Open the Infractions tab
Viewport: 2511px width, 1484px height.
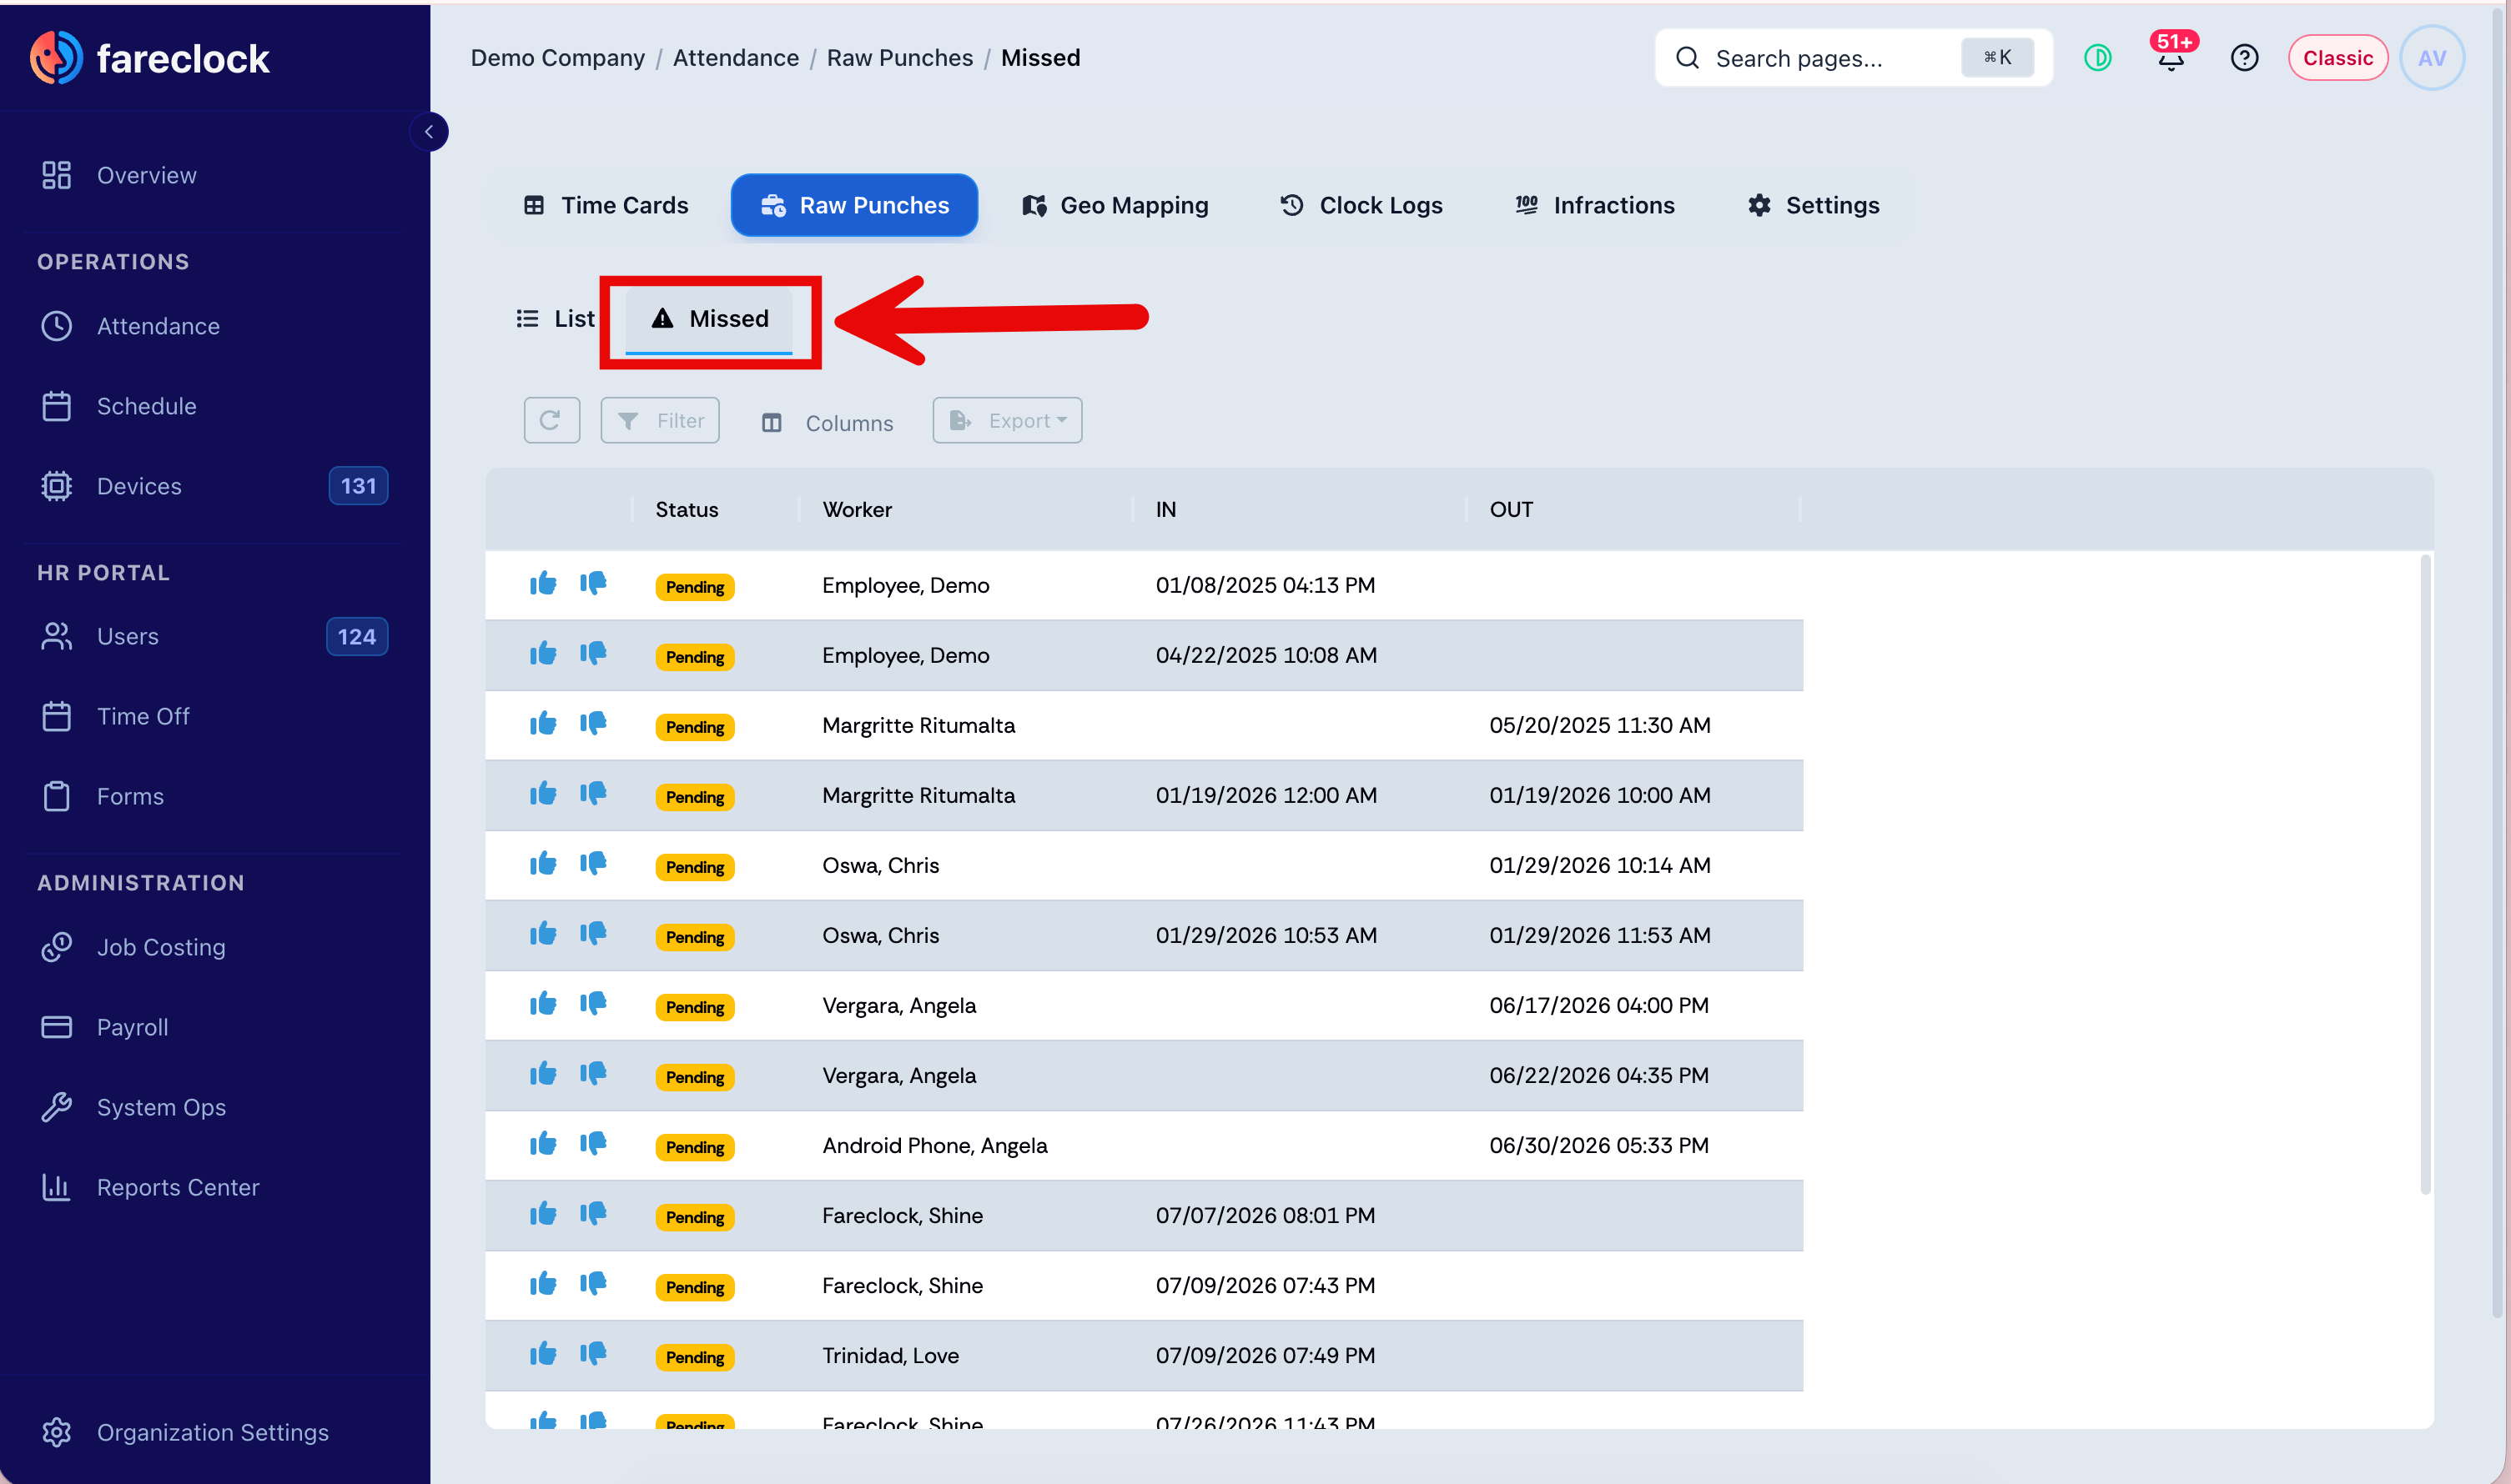pyautogui.click(x=1595, y=205)
